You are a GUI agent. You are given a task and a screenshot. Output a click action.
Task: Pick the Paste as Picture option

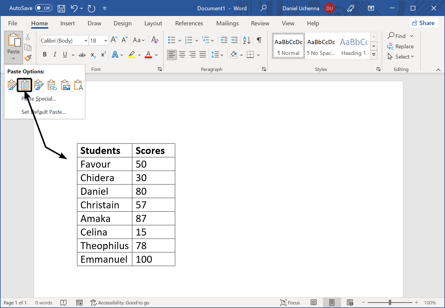tap(66, 85)
